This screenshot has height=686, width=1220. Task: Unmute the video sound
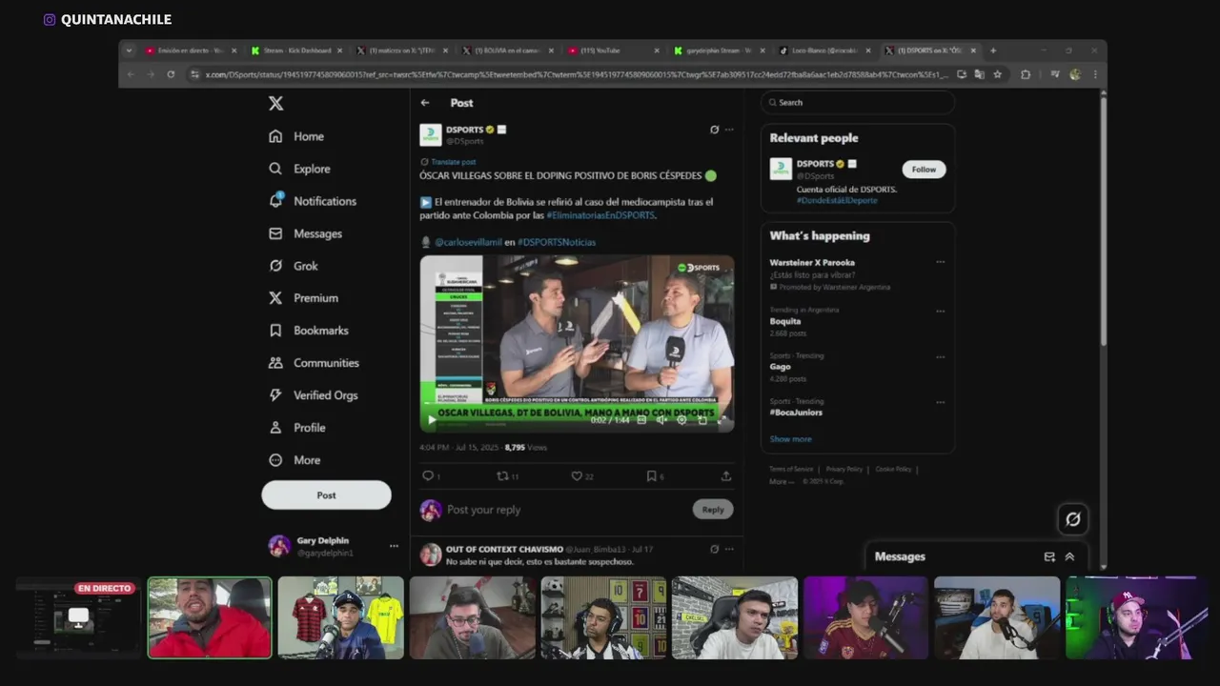[661, 419]
